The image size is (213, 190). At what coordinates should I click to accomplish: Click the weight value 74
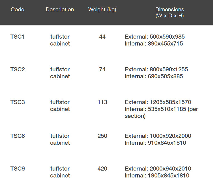[x=102, y=70]
